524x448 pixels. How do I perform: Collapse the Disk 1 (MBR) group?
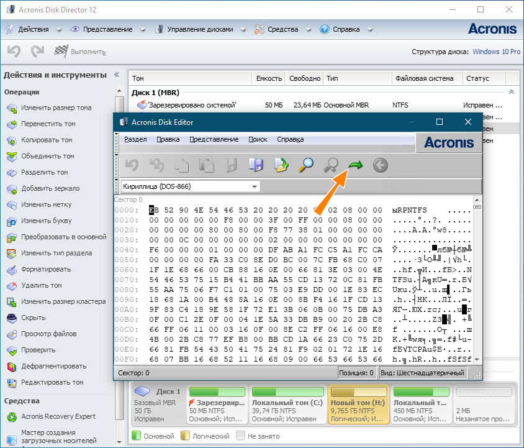tap(512, 93)
